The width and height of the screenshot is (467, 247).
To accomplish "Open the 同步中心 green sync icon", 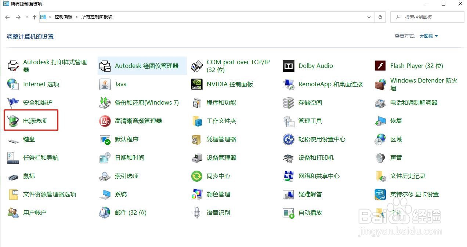I will point(197,176).
